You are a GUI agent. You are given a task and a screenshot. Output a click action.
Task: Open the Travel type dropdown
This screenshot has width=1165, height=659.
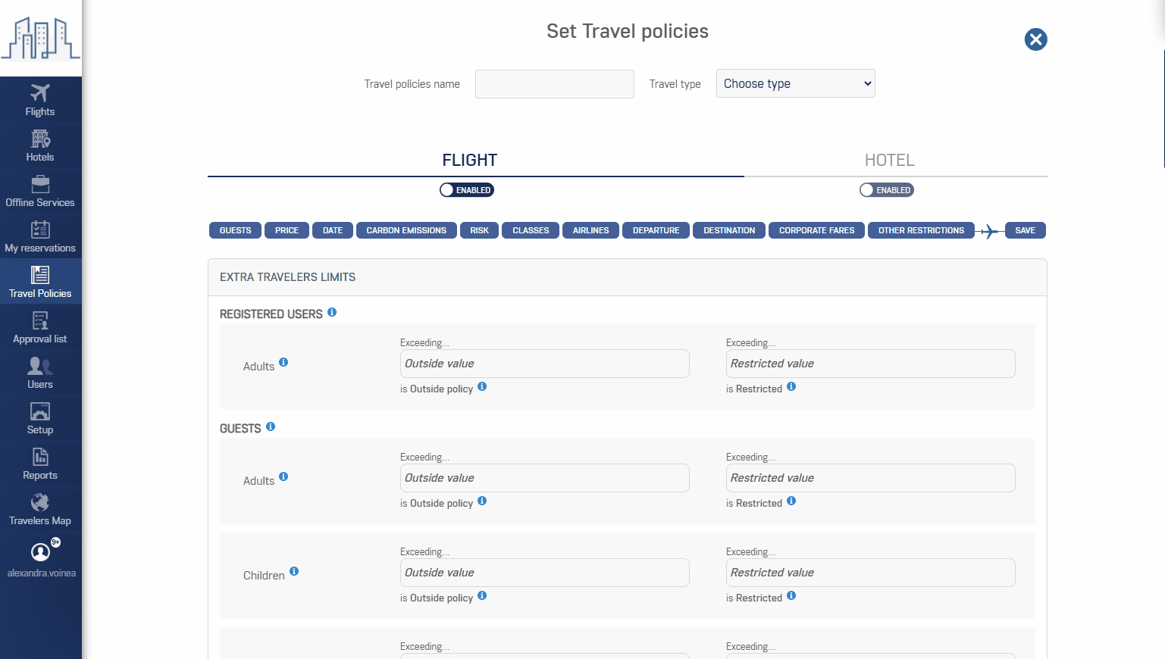click(x=795, y=83)
